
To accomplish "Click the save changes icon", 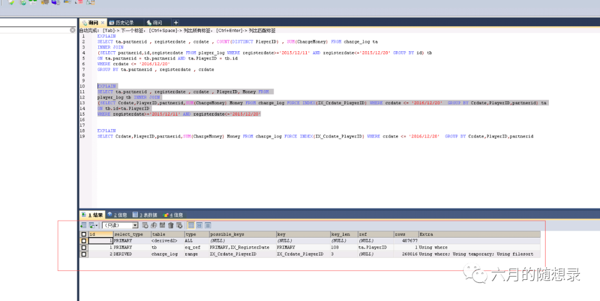I will [162, 225].
